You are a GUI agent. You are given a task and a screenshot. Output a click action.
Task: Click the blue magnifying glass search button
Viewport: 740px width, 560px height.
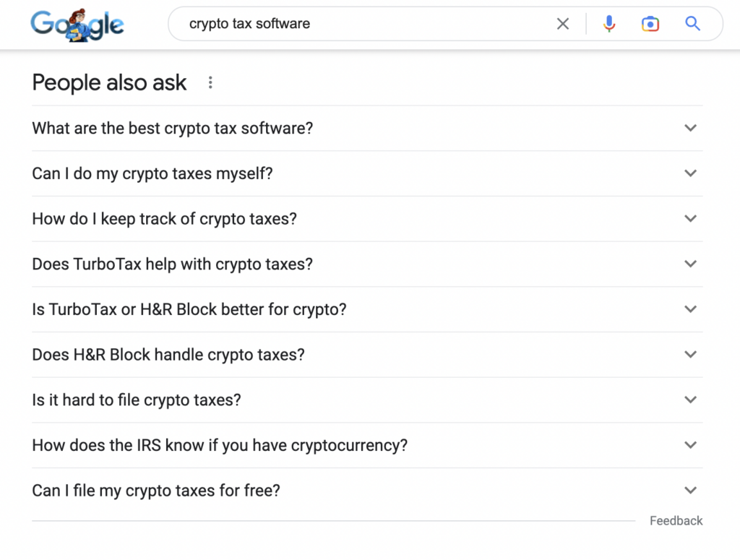692,23
